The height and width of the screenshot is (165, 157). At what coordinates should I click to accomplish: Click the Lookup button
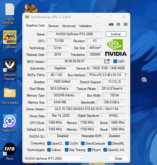click(116, 34)
